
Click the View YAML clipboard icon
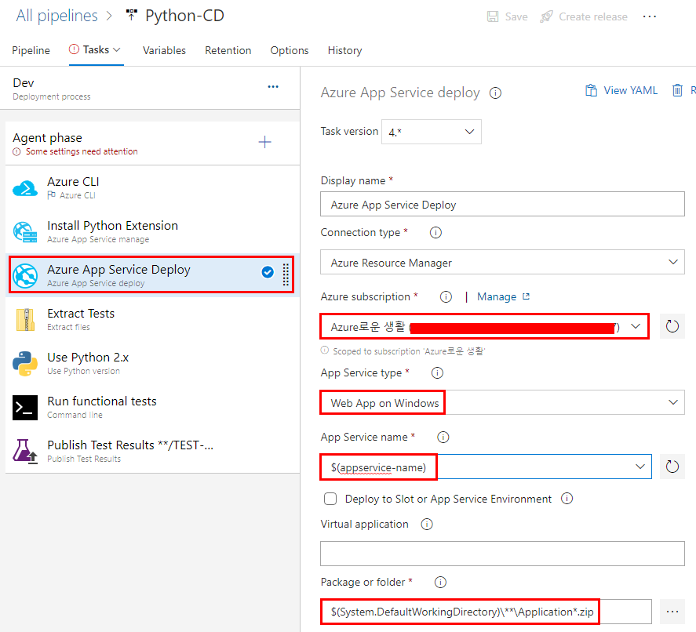591,90
